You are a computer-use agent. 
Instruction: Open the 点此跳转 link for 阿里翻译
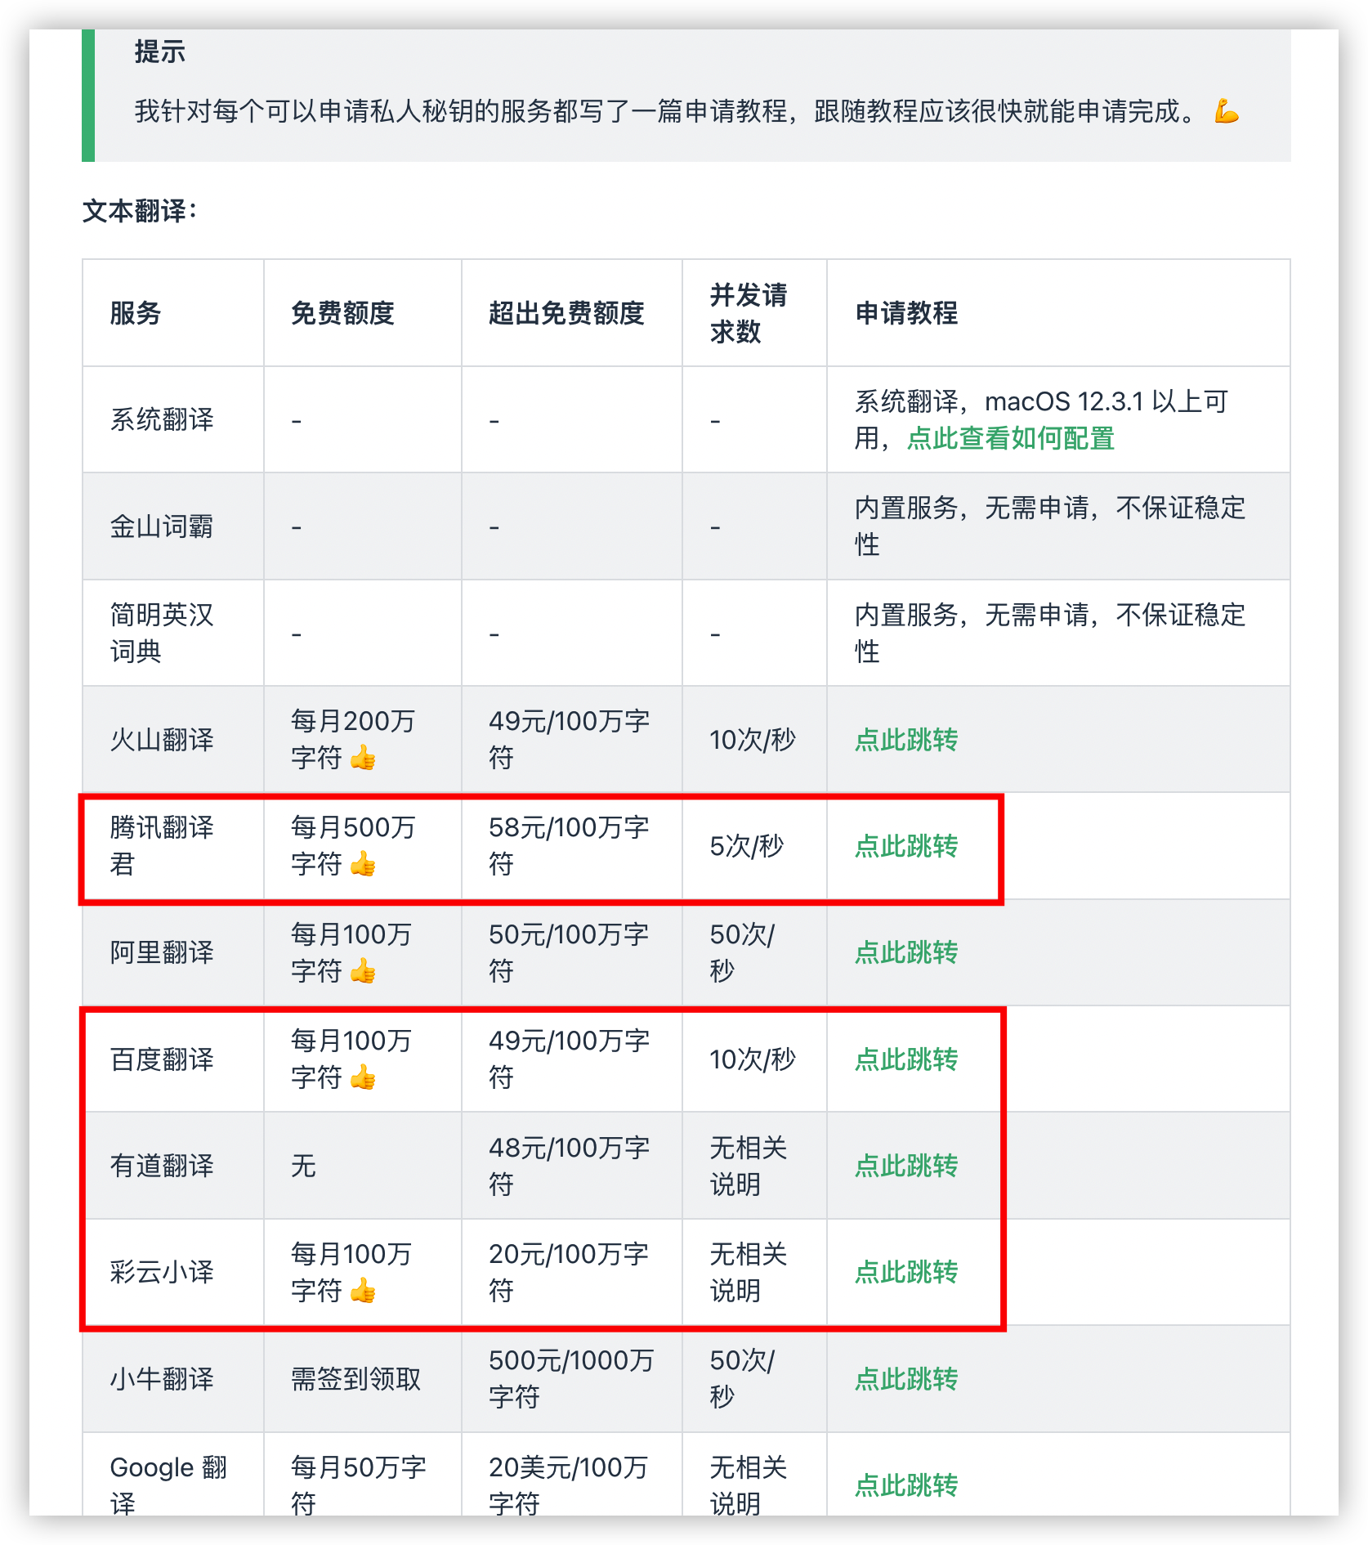coord(906,952)
